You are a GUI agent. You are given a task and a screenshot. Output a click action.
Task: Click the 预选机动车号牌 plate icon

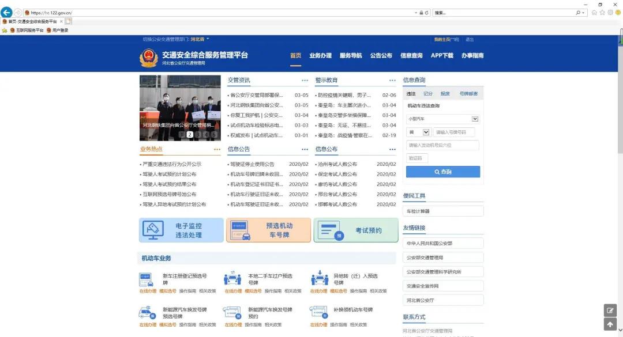[241, 230]
